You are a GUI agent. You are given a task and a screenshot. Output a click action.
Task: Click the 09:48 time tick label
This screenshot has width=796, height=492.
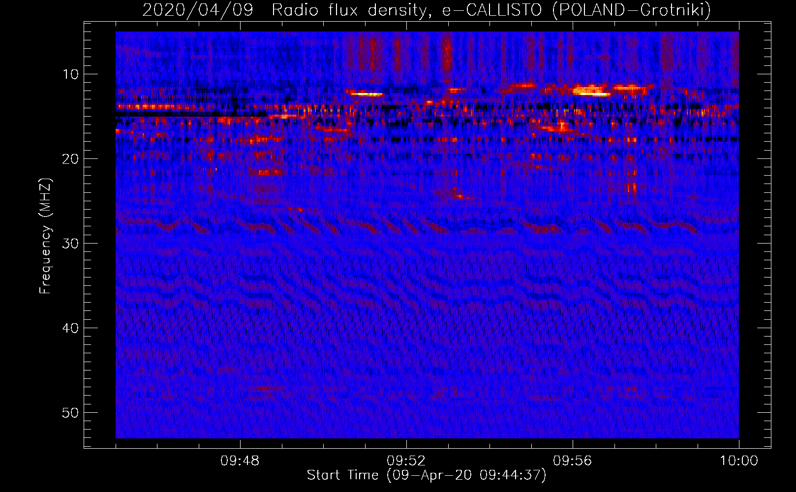click(x=240, y=461)
